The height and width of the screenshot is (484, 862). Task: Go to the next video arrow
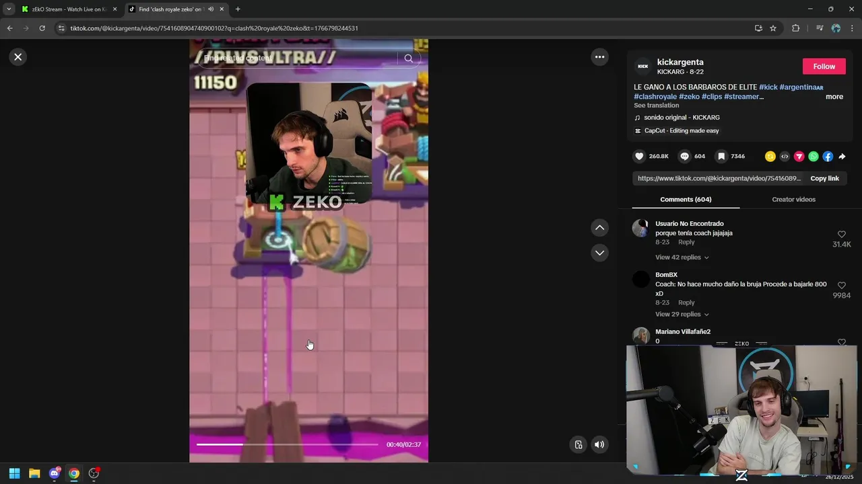tap(599, 253)
